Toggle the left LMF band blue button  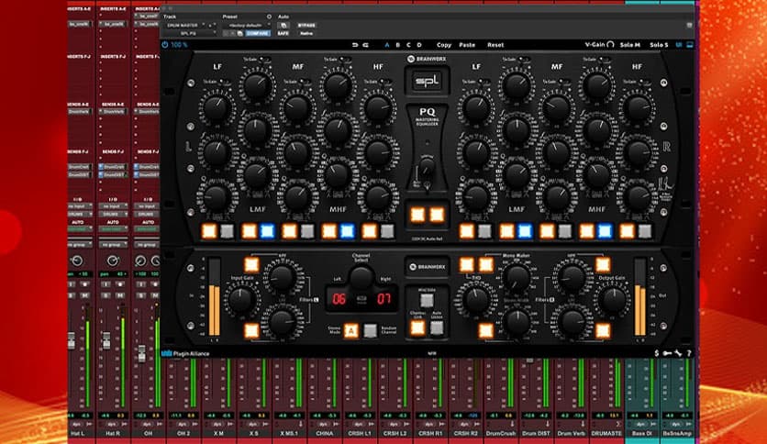[267, 231]
